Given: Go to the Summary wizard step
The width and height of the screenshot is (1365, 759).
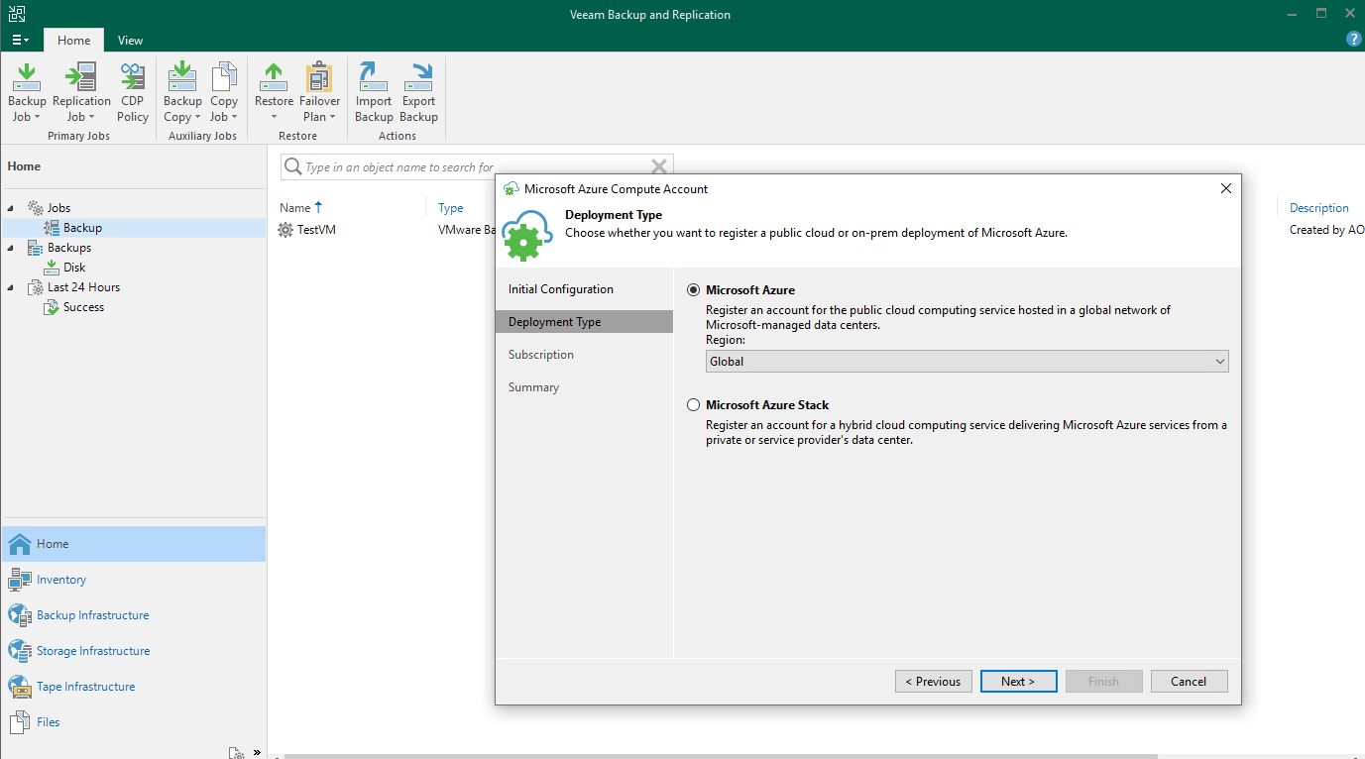Looking at the screenshot, I should [533, 387].
